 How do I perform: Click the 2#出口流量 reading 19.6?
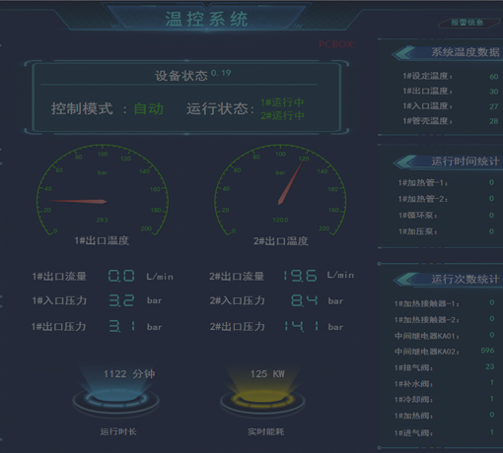[x=300, y=276]
